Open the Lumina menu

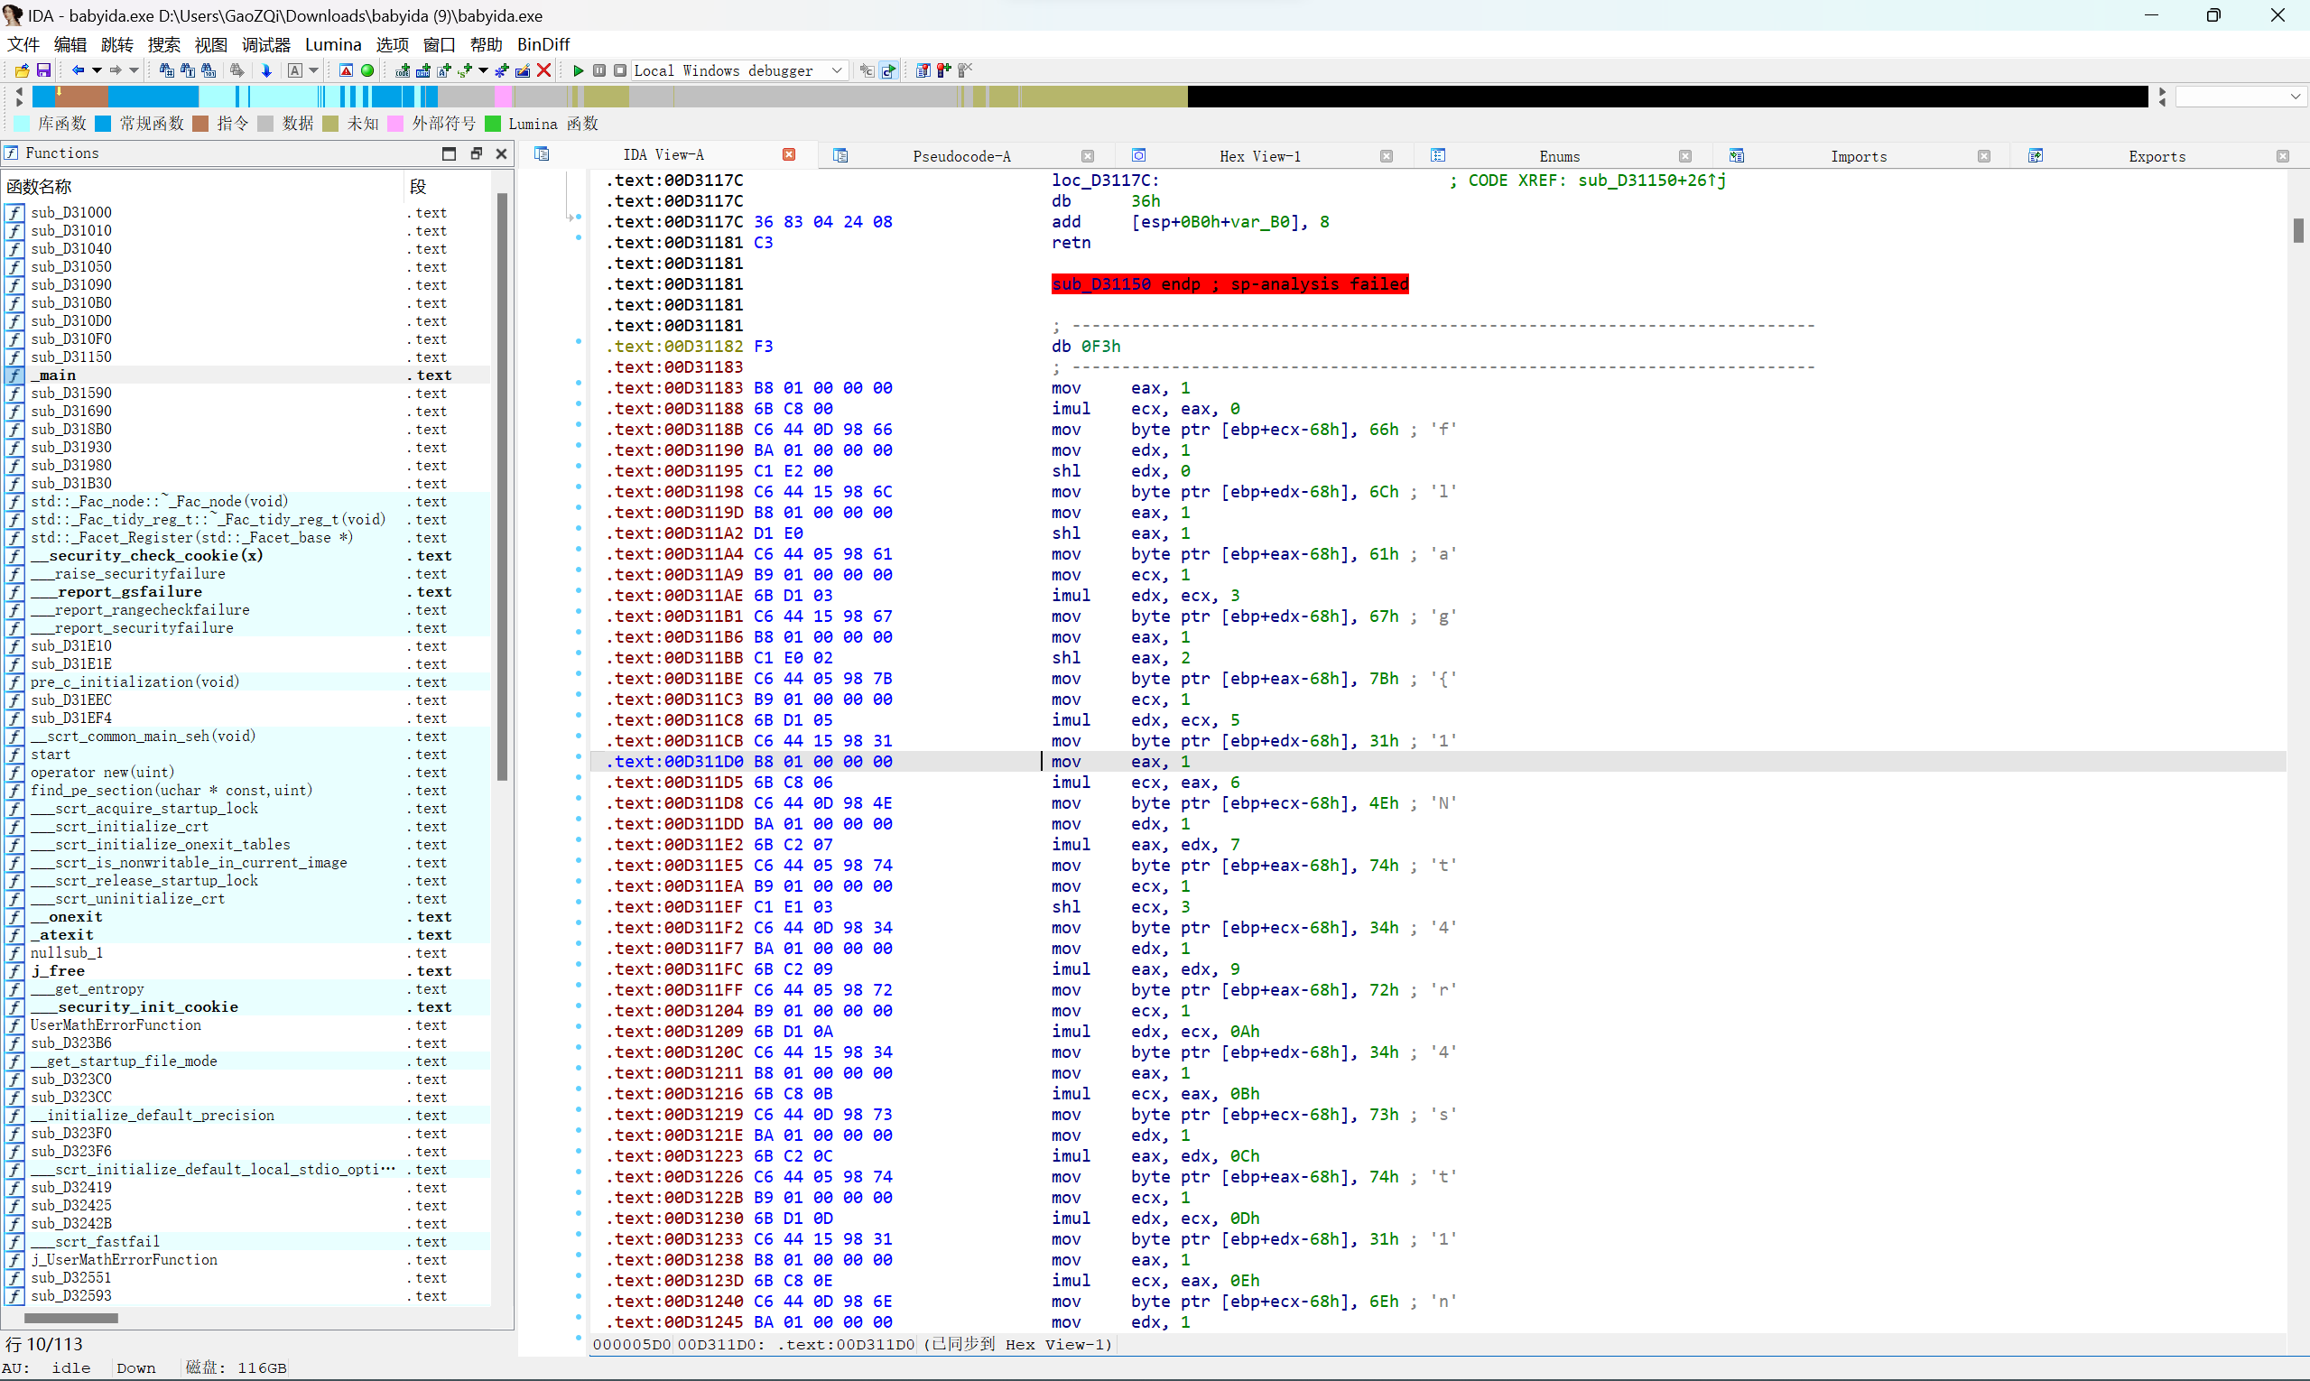pos(333,44)
